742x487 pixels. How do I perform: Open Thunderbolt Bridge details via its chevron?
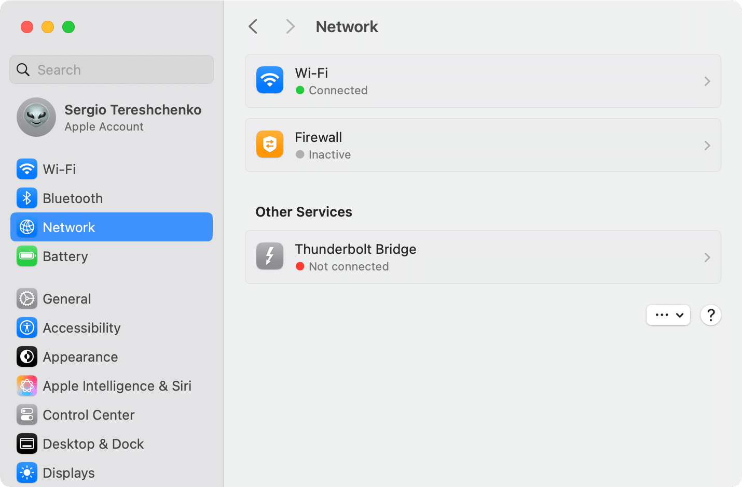(x=707, y=257)
